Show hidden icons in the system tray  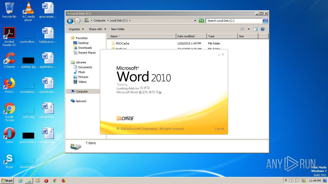pos(286,181)
